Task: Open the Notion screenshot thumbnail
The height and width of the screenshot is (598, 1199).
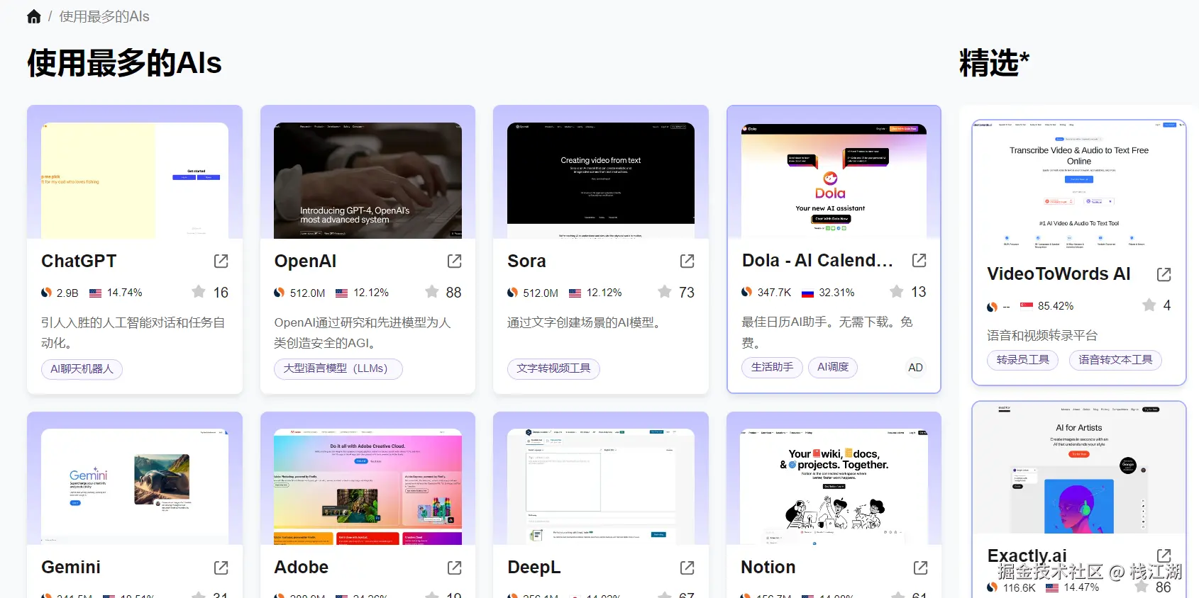Action: tap(834, 487)
